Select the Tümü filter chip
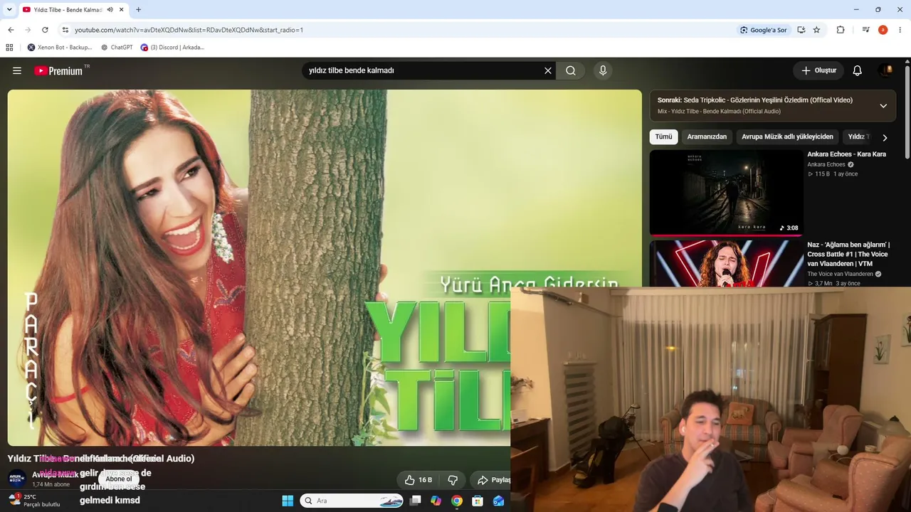Image resolution: width=911 pixels, height=512 pixels. coord(663,137)
